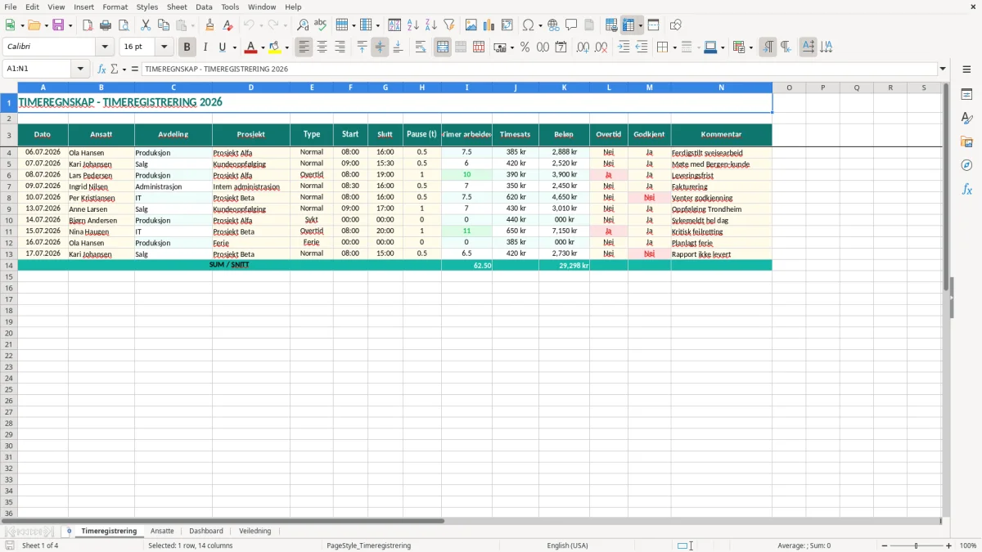The image size is (982, 552).
Task: Open the Data menu
Action: 204,7
